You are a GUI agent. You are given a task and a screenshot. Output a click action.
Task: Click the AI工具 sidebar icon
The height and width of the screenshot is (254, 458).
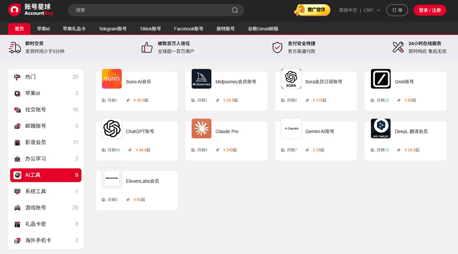pyautogui.click(x=17, y=175)
